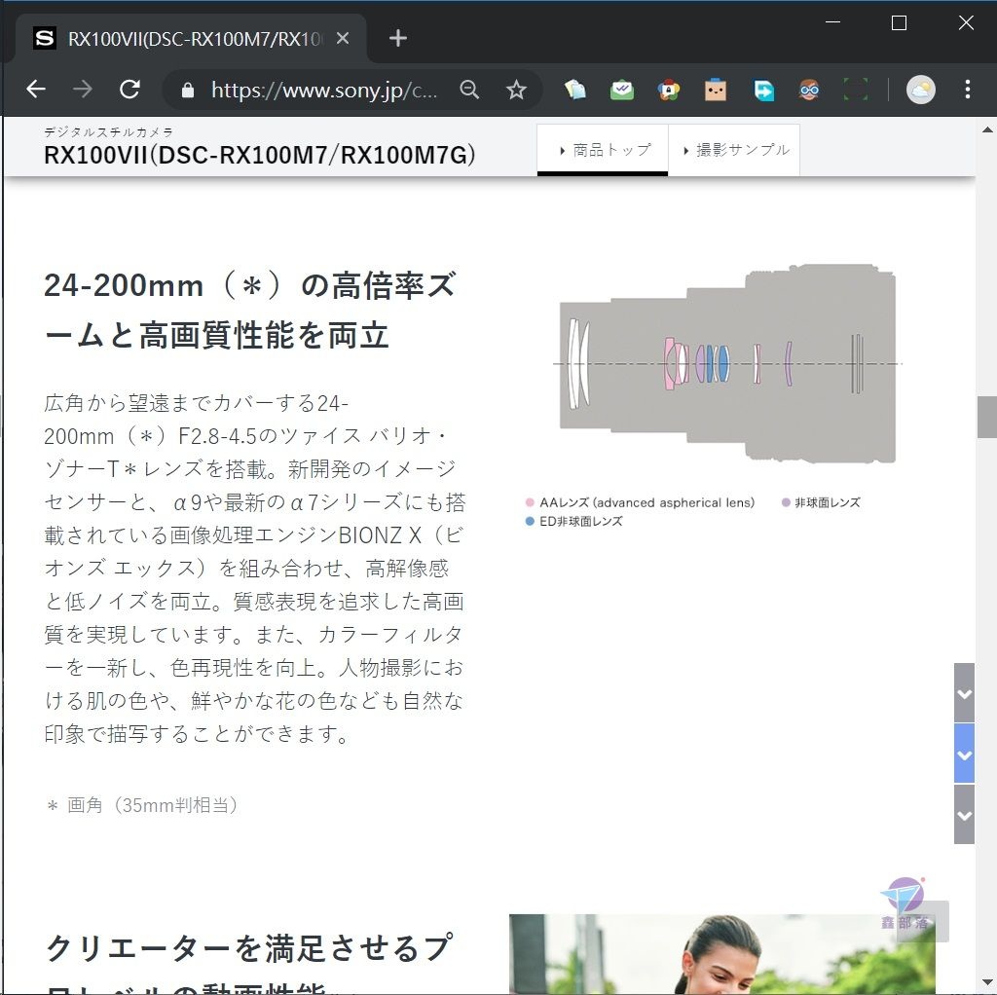Select the RX100VII browser tab

pos(191,38)
